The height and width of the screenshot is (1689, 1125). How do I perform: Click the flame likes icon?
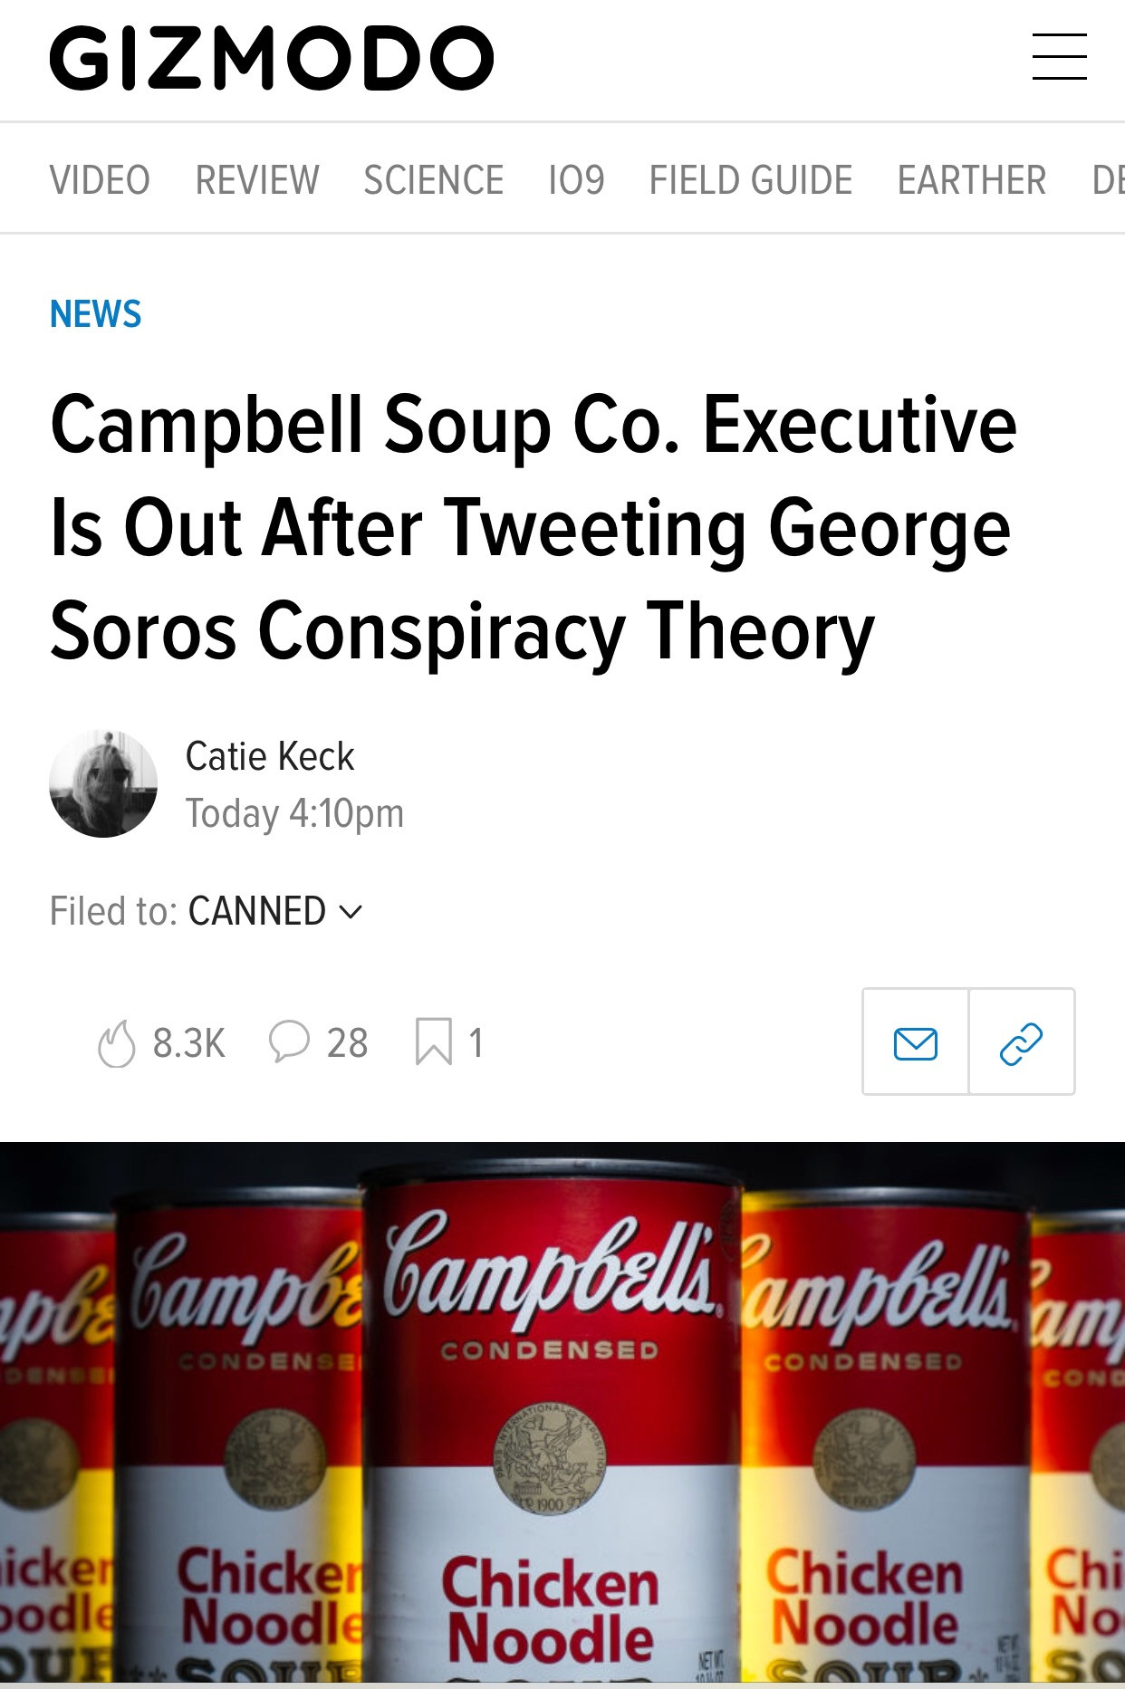tap(117, 1043)
